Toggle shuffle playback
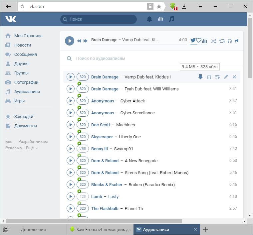 coord(213,41)
